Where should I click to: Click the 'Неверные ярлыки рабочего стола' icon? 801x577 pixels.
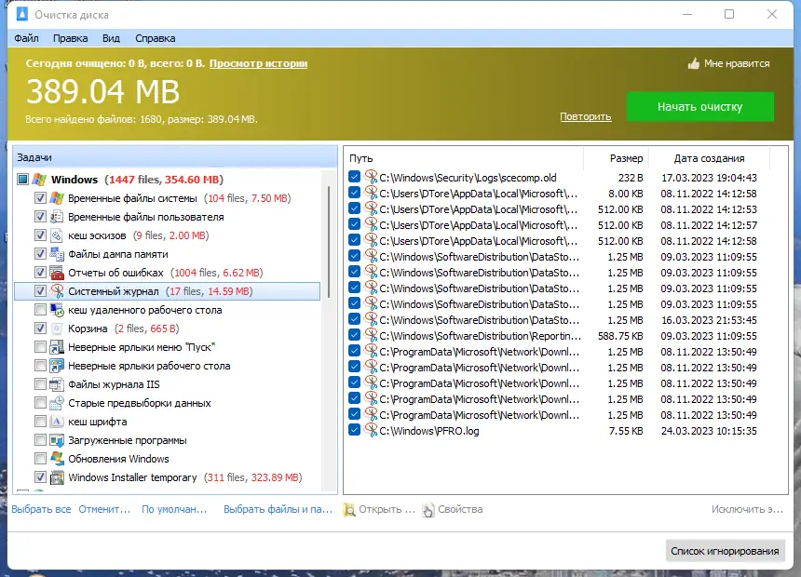[x=57, y=366]
